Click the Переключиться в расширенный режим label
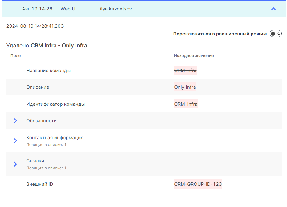The height and width of the screenshot is (207, 287). pos(220,34)
